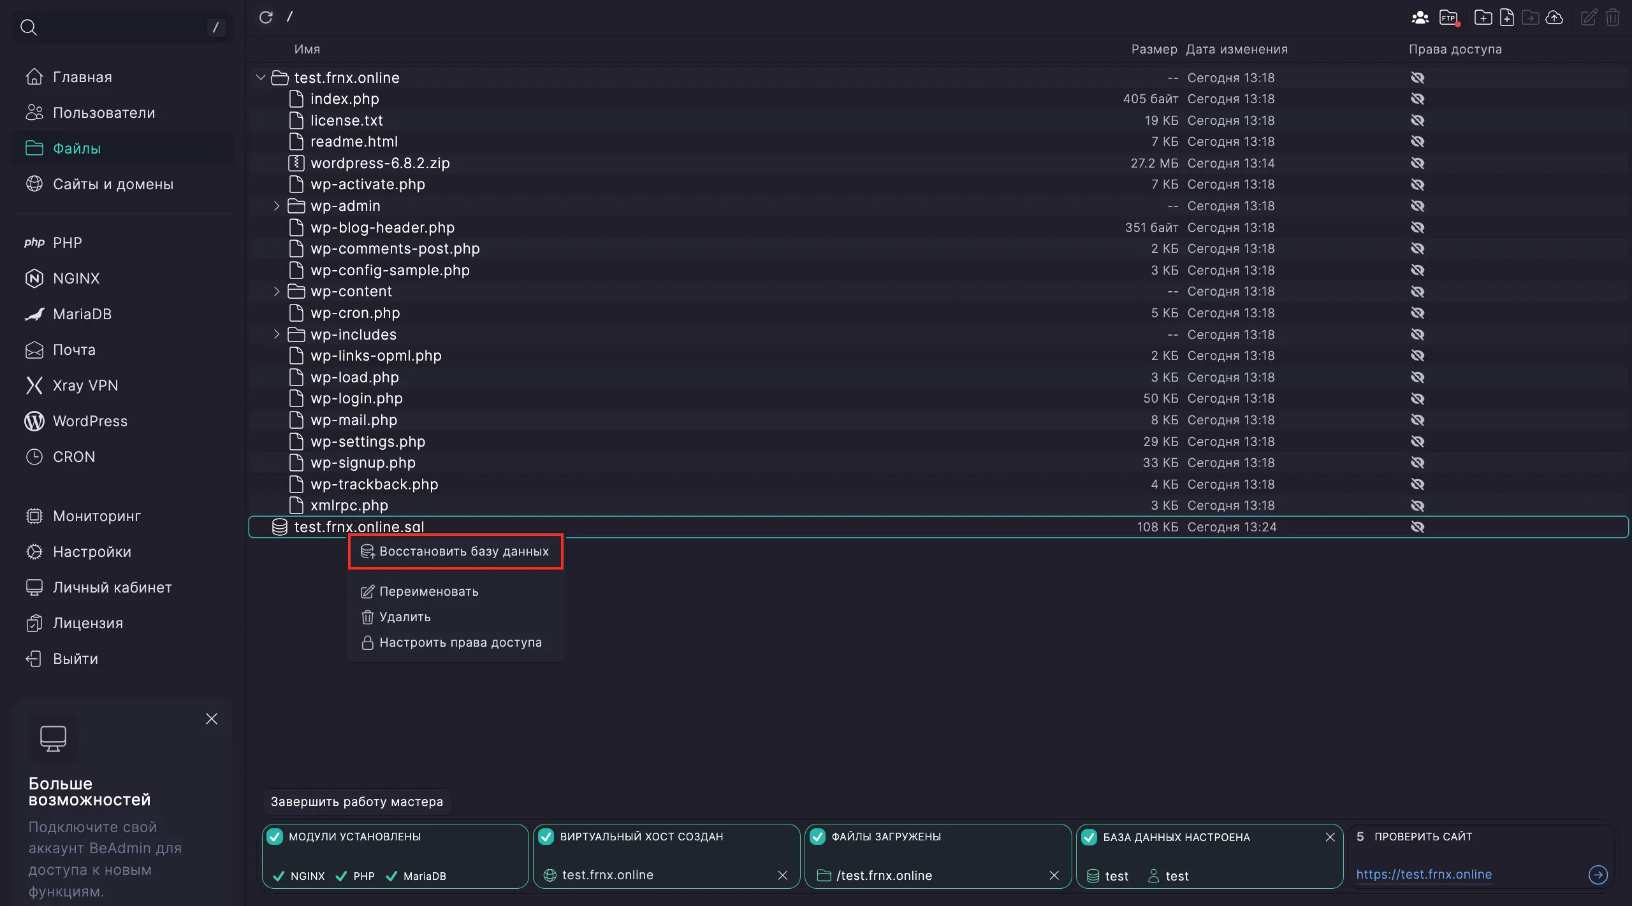Collapse the test.frnx.online folder
Image resolution: width=1632 pixels, height=906 pixels.
(261, 77)
